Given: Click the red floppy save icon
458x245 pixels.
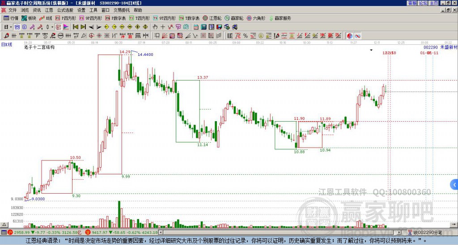Looking at the screenshot, I should 219,27.
